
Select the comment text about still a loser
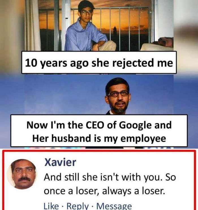110,184
